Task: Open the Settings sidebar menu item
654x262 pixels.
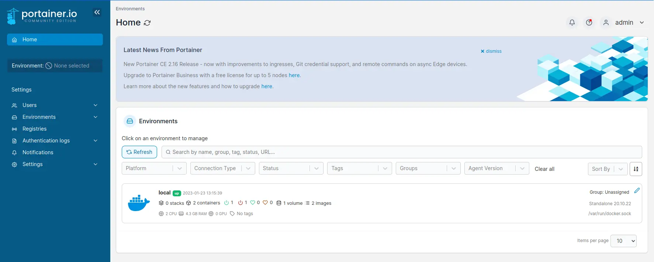Action: tap(55, 164)
